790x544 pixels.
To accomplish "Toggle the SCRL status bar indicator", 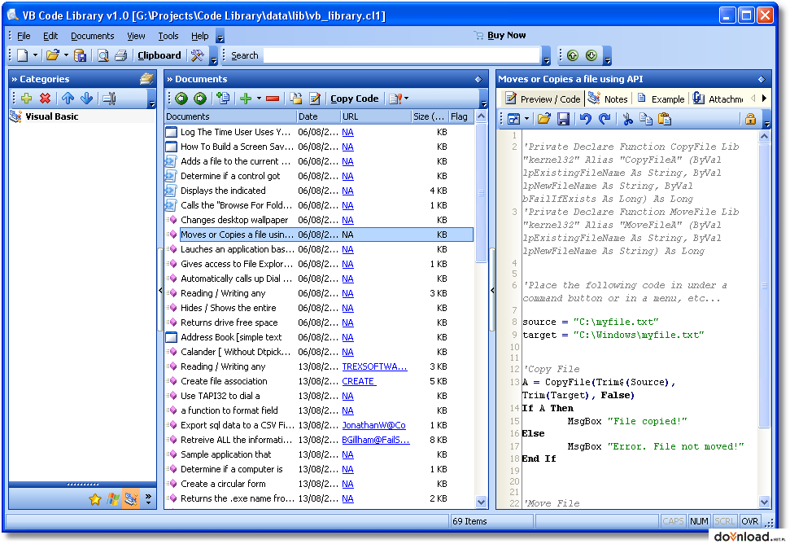I will 724,521.
